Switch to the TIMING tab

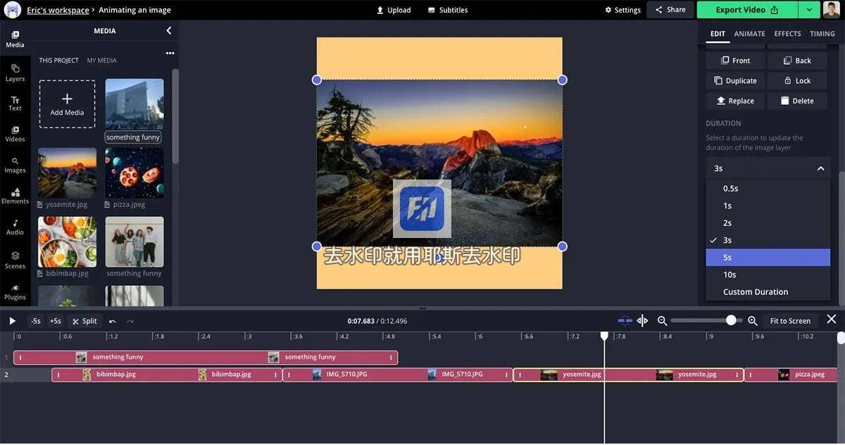tap(822, 34)
